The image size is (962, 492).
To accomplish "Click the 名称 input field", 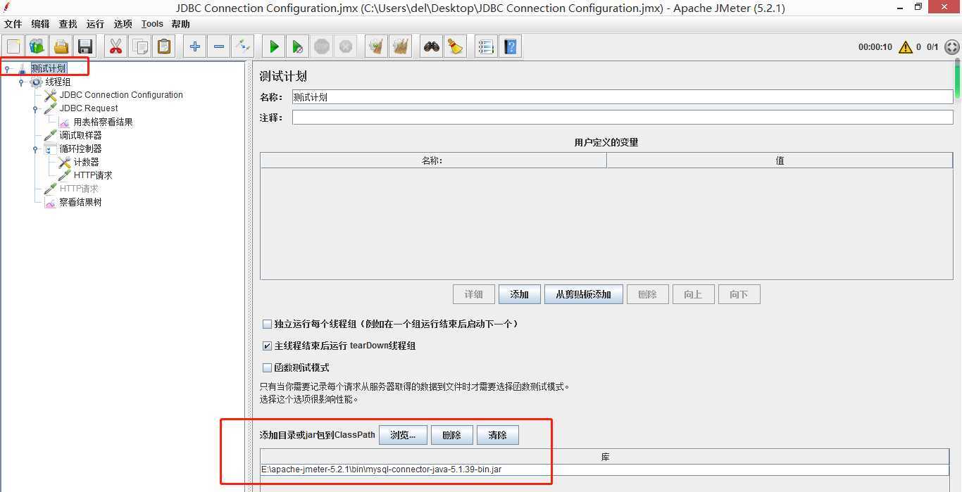I will [x=623, y=97].
